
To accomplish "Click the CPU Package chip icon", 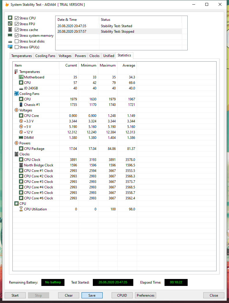I will [x=21, y=148].
